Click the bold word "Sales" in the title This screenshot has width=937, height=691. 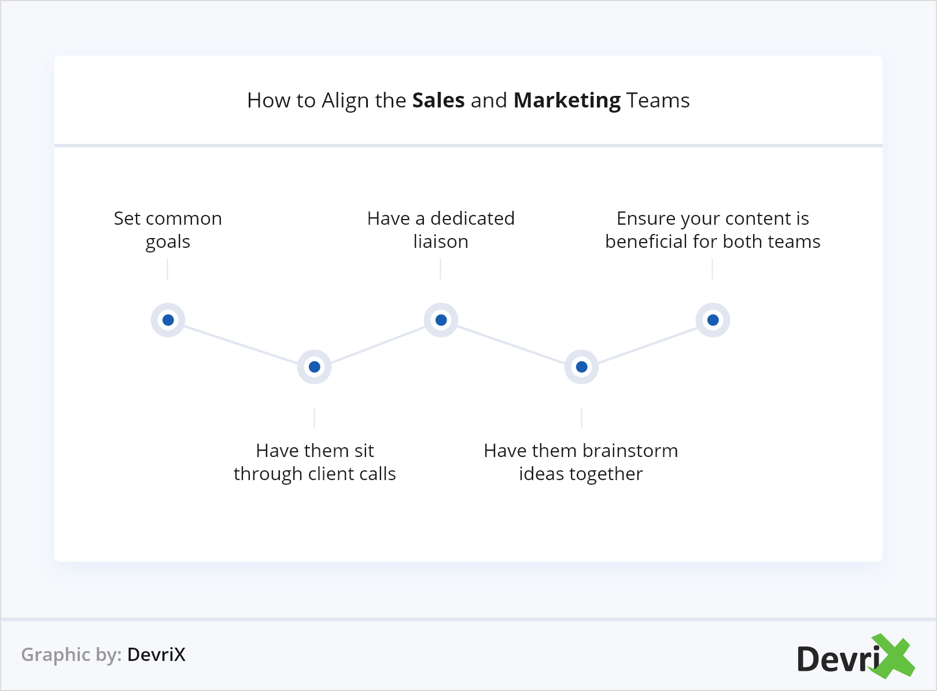[x=438, y=101]
